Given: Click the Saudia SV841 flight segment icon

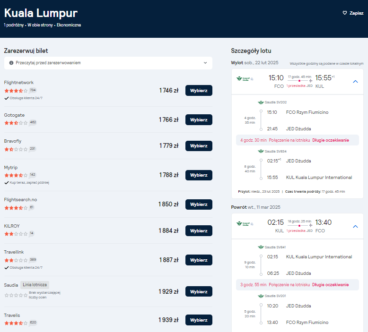Looking at the screenshot, I should [261, 247].
